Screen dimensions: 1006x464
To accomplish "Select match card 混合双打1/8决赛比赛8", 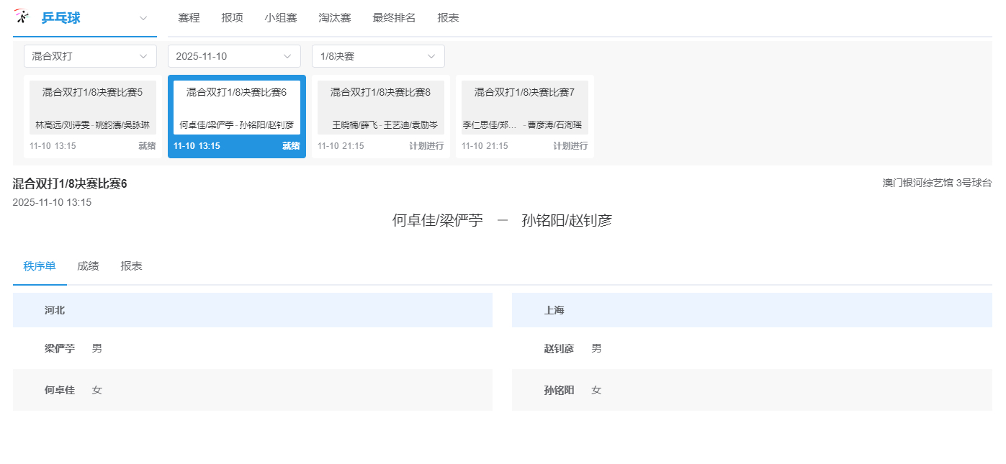I will point(380,115).
